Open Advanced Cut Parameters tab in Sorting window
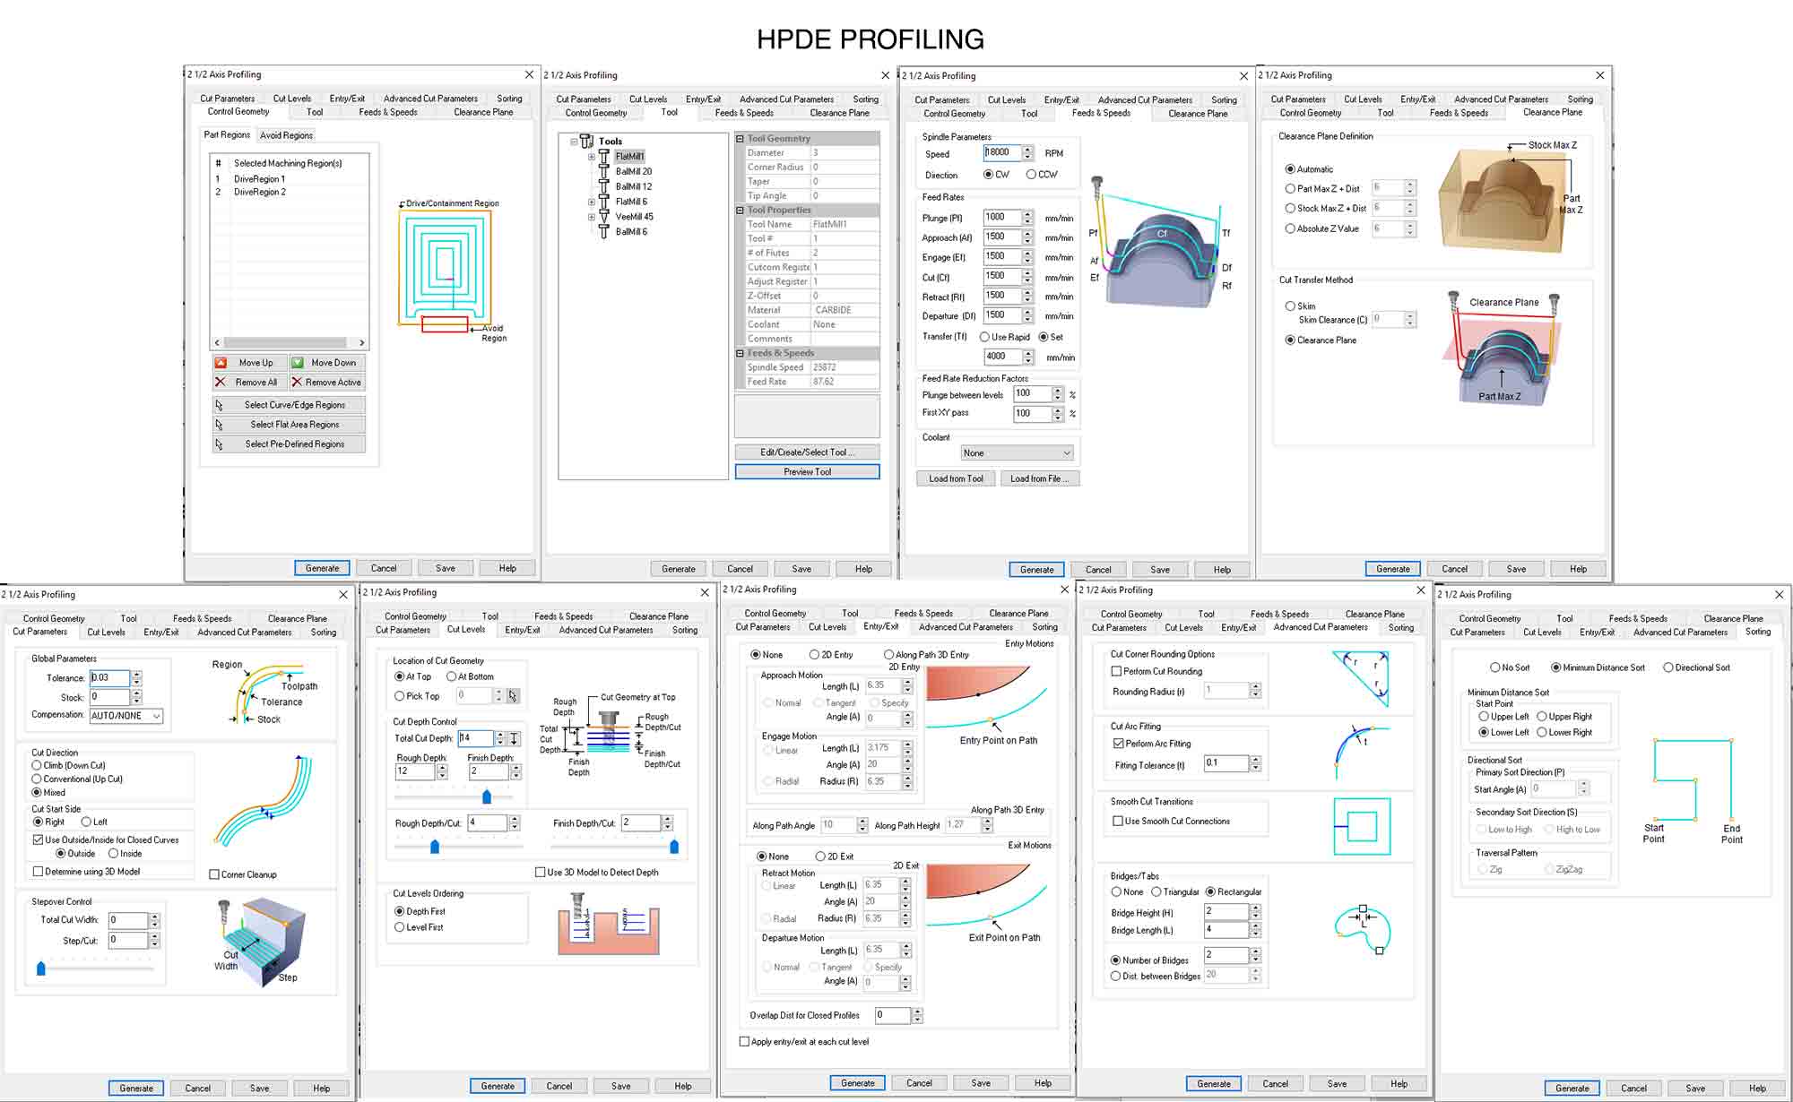Screen dimensions: 1793x1102 click(1680, 633)
